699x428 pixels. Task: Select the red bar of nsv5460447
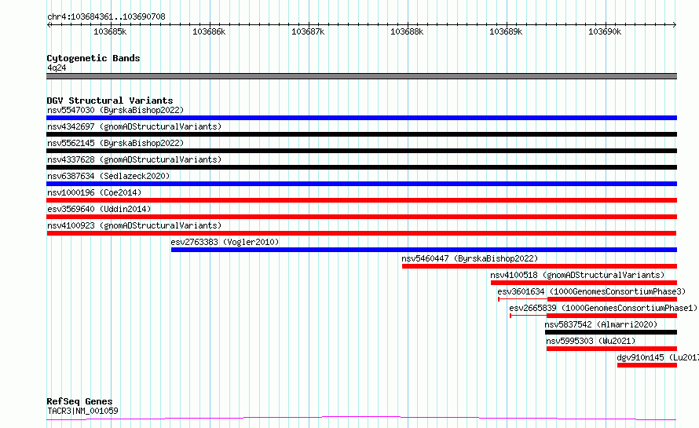[x=540, y=266]
